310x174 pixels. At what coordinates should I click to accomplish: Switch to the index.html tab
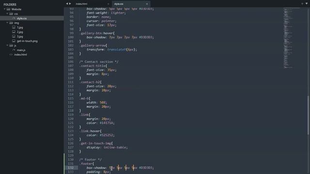(x=81, y=4)
